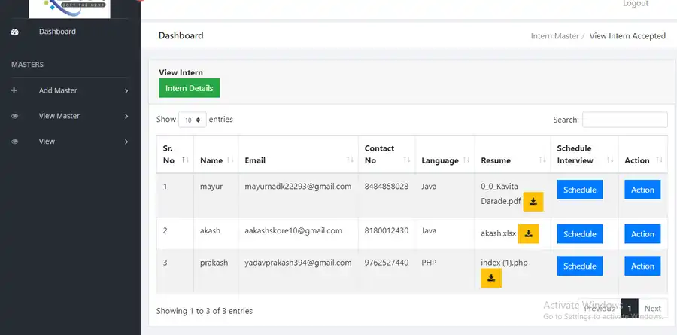
Task: Download the akash.xlsx resume file
Action: point(529,233)
